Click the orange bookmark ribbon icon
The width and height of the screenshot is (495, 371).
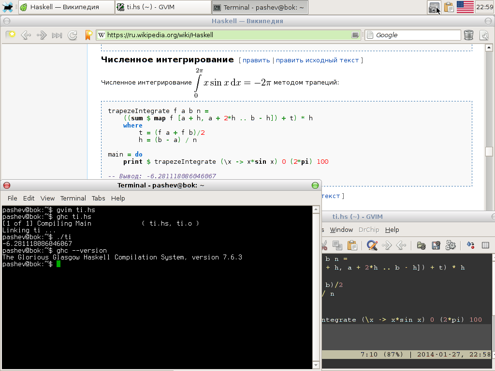(x=89, y=35)
